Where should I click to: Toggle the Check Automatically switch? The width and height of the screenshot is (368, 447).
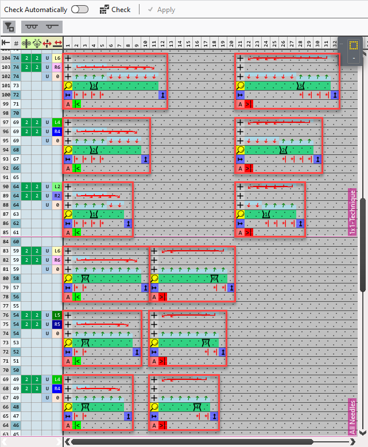[x=79, y=10]
